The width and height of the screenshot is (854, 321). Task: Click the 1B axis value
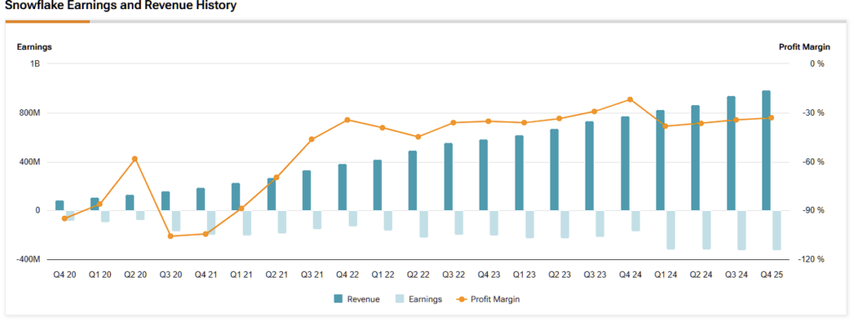36,63
